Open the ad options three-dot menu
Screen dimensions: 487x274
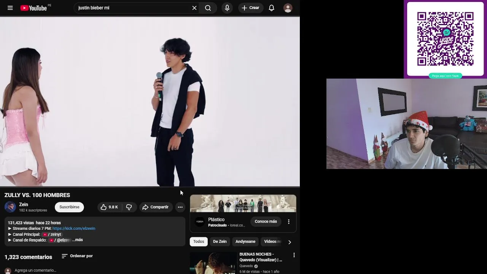289,221
